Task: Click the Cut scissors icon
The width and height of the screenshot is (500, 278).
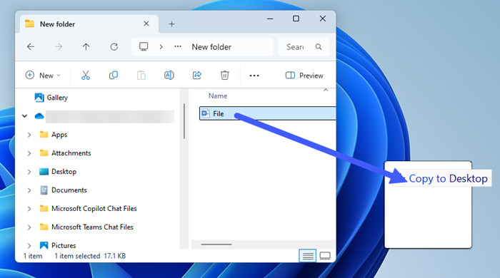Action: (x=86, y=76)
